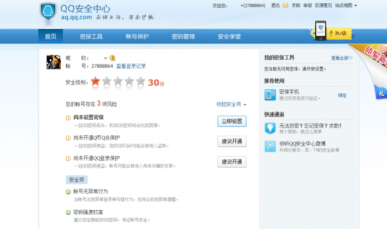
Task: Click the 安全项 label tag
Action: (76, 180)
